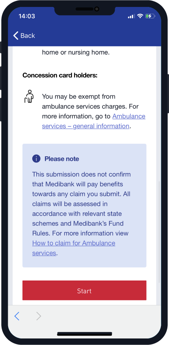The image size is (169, 345).
Task: Go back with browser left arrow
Action: (17, 316)
